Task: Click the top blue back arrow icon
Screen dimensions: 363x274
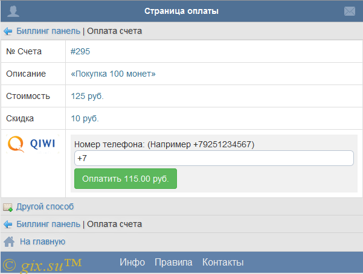Action: point(8,31)
